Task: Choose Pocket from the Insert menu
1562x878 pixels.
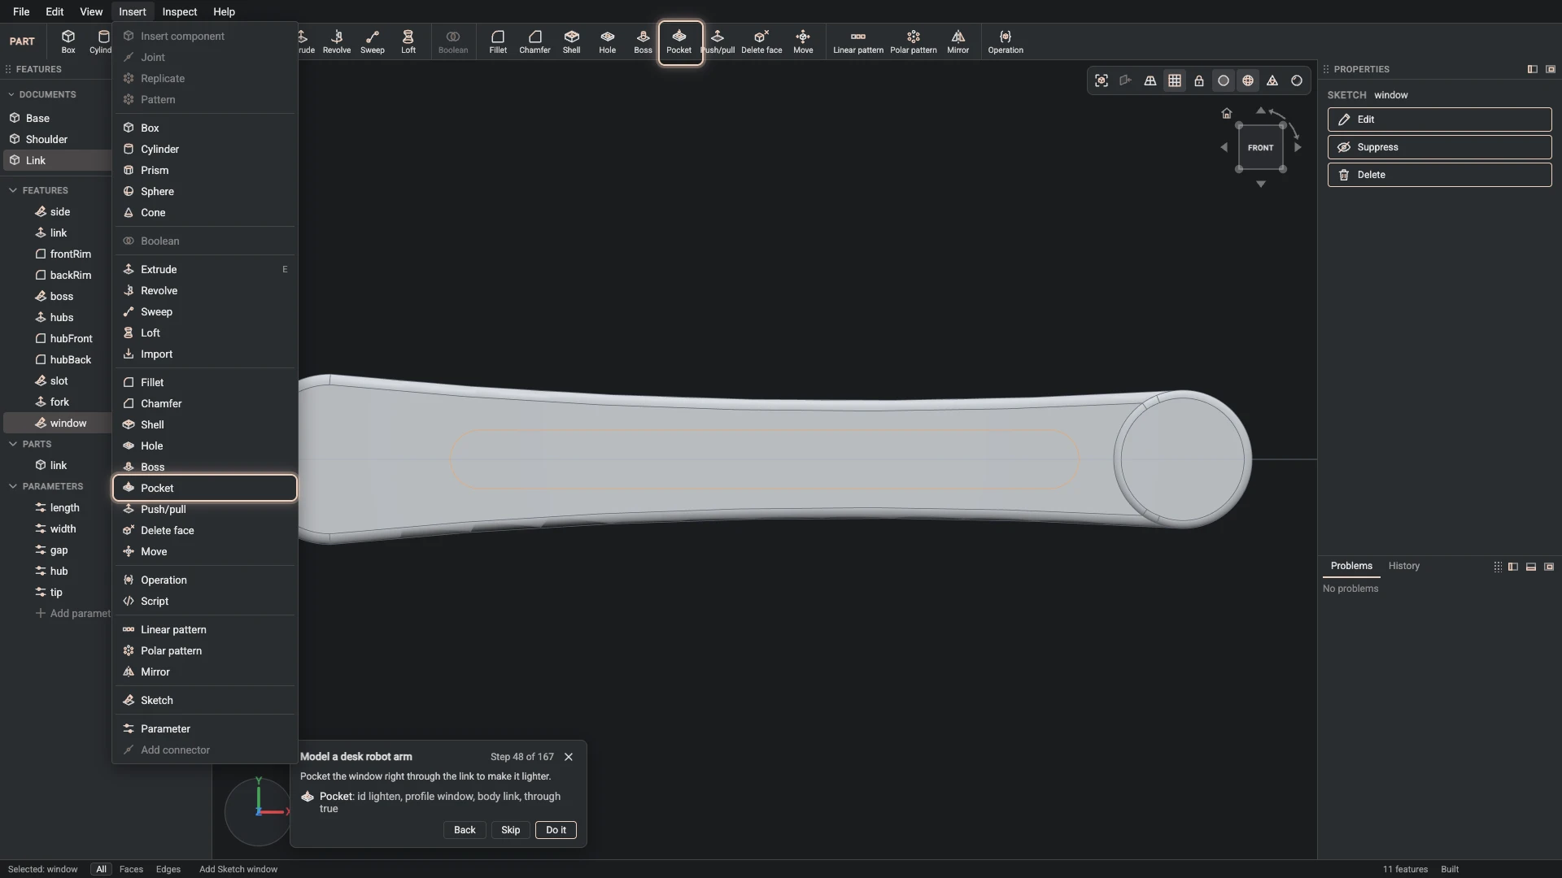Action: [x=205, y=488]
